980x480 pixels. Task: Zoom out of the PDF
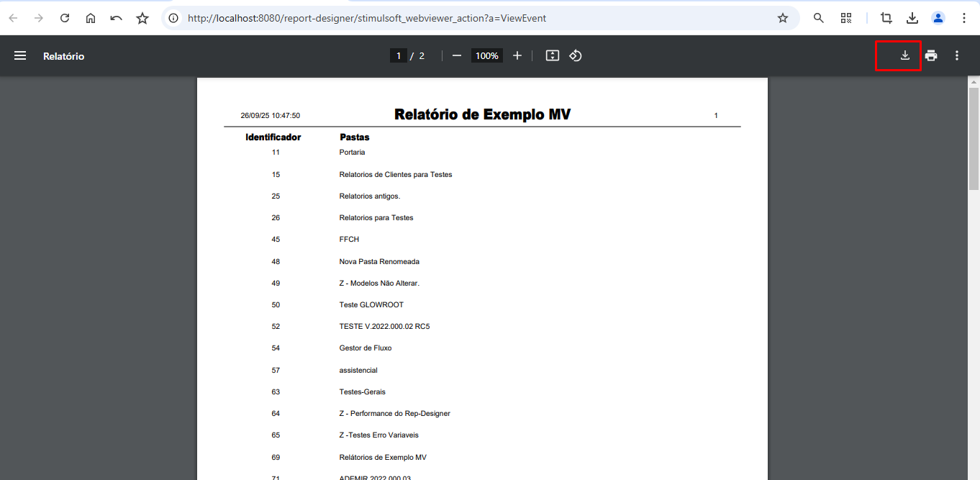pos(456,55)
